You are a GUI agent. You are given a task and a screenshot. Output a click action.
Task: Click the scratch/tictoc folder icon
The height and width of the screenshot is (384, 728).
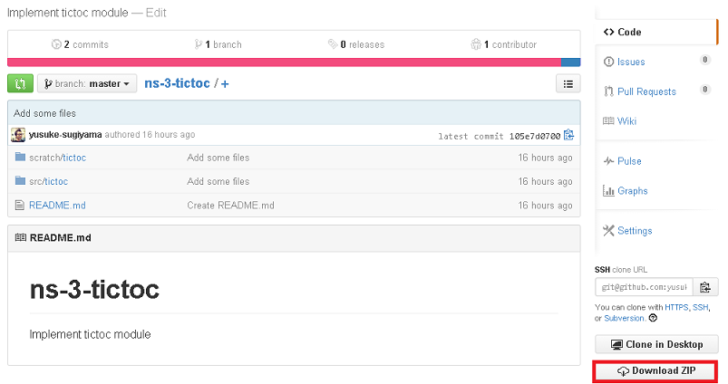[20, 157]
